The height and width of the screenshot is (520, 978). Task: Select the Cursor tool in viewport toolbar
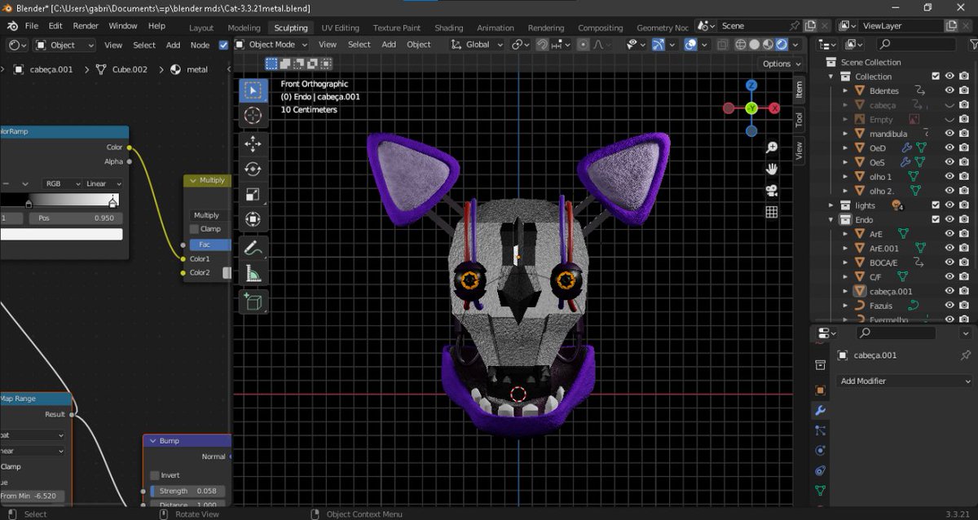[x=253, y=116]
